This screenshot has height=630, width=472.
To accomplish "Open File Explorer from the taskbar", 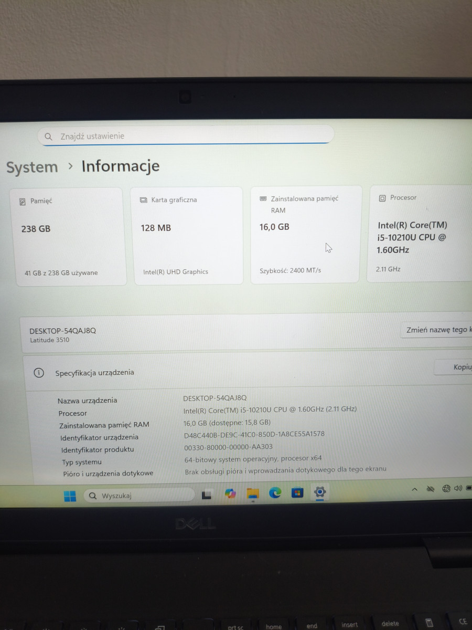I will 253,493.
